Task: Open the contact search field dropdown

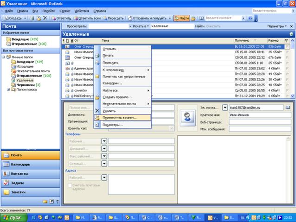Action: (x=243, y=18)
